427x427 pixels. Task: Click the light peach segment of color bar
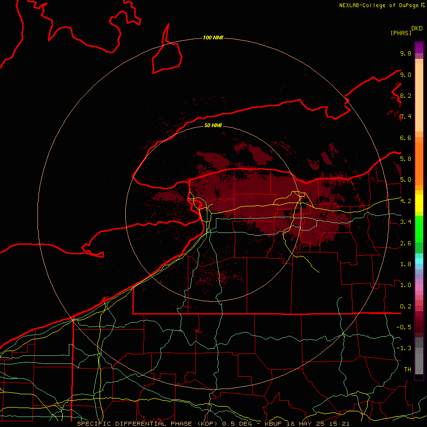[419, 97]
